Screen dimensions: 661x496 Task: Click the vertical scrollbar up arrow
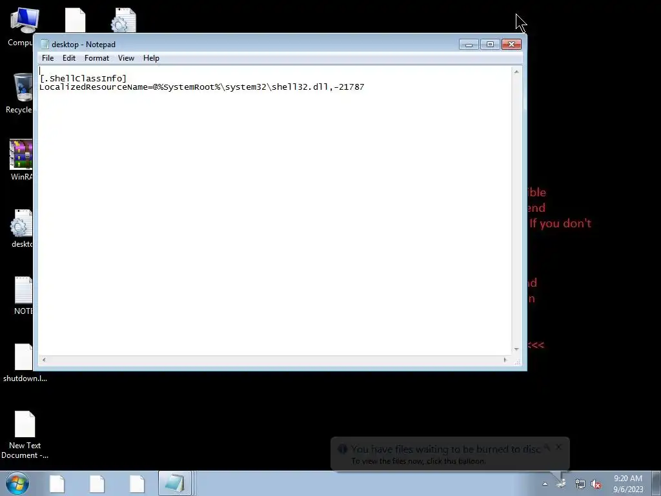(x=516, y=72)
